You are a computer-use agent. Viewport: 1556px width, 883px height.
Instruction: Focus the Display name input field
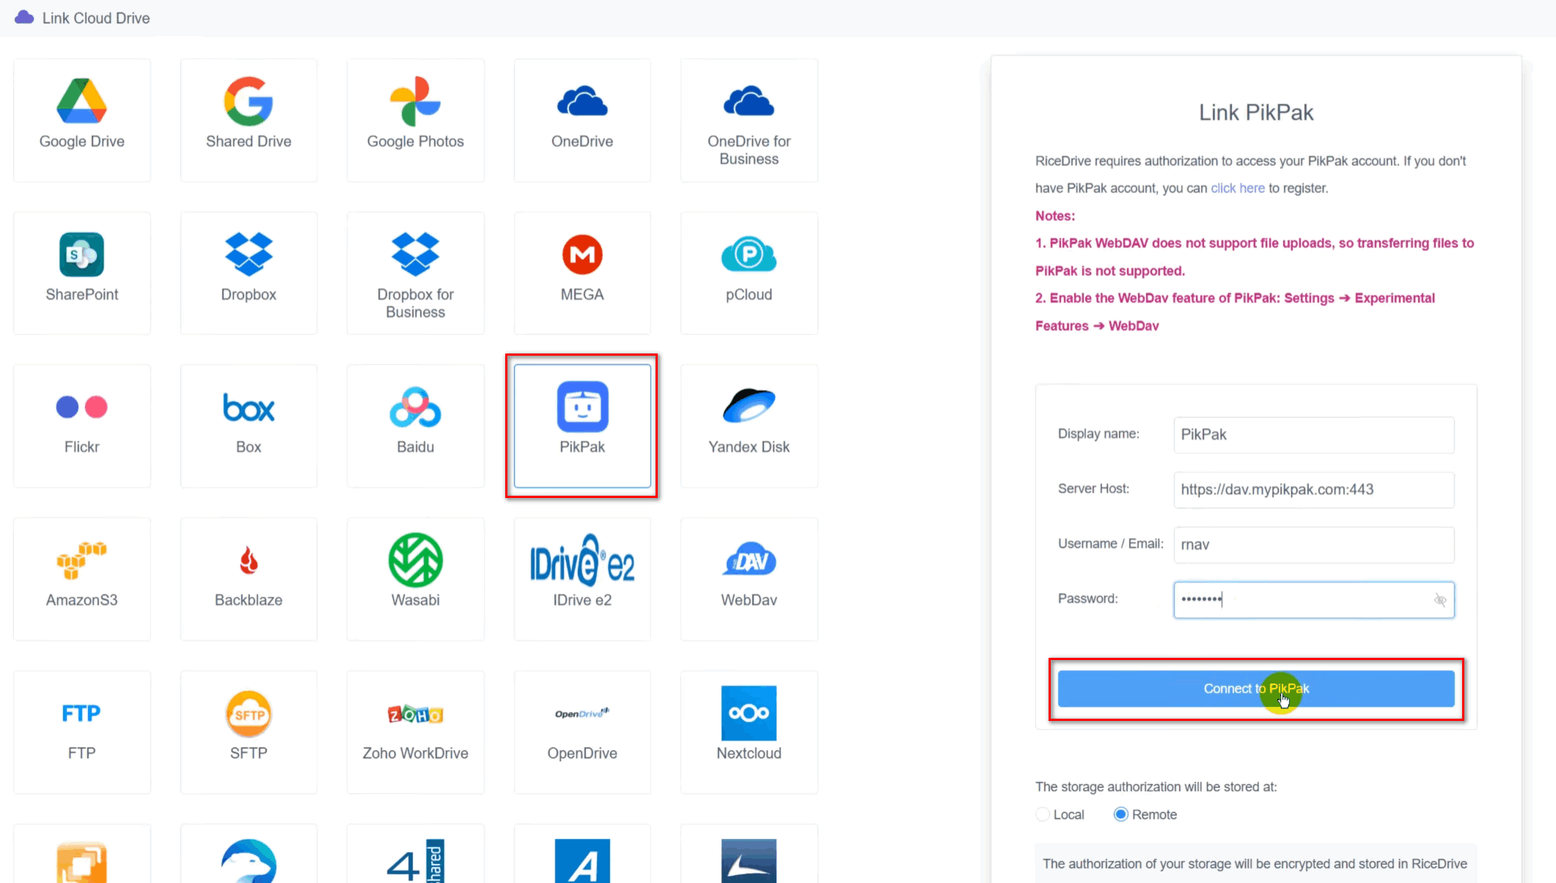[1313, 434]
